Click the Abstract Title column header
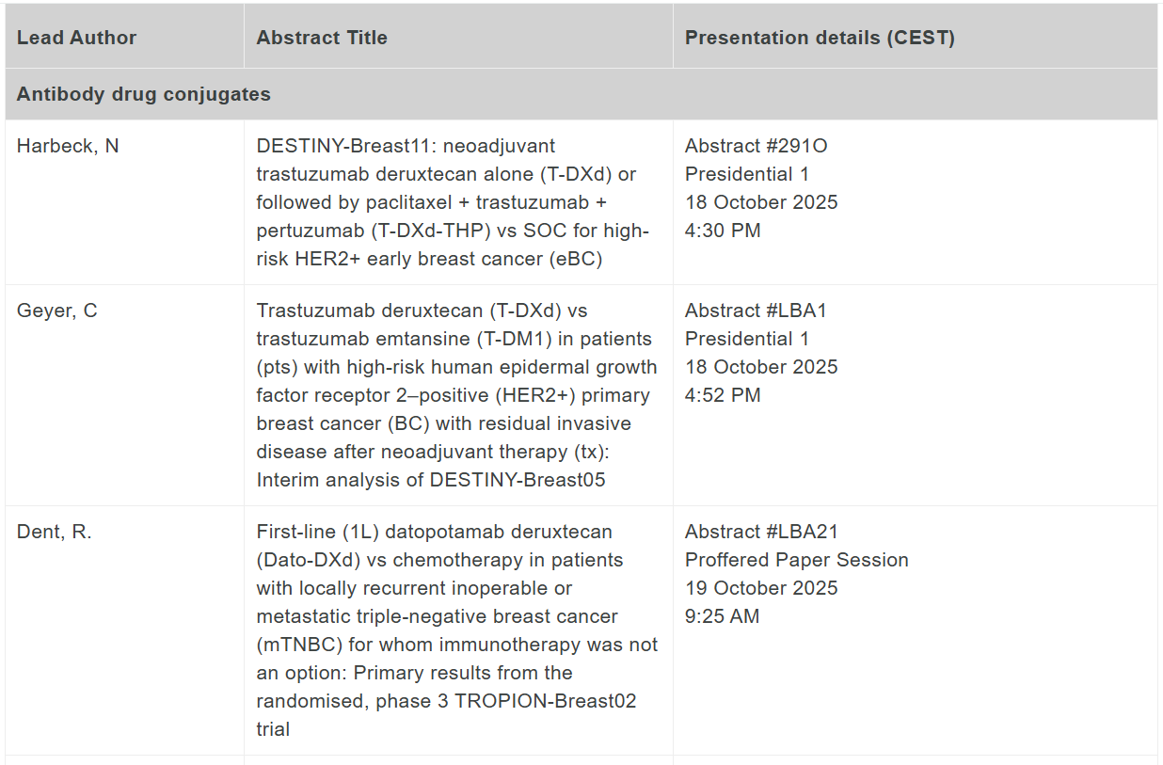Image resolution: width=1163 pixels, height=765 pixels. click(322, 38)
